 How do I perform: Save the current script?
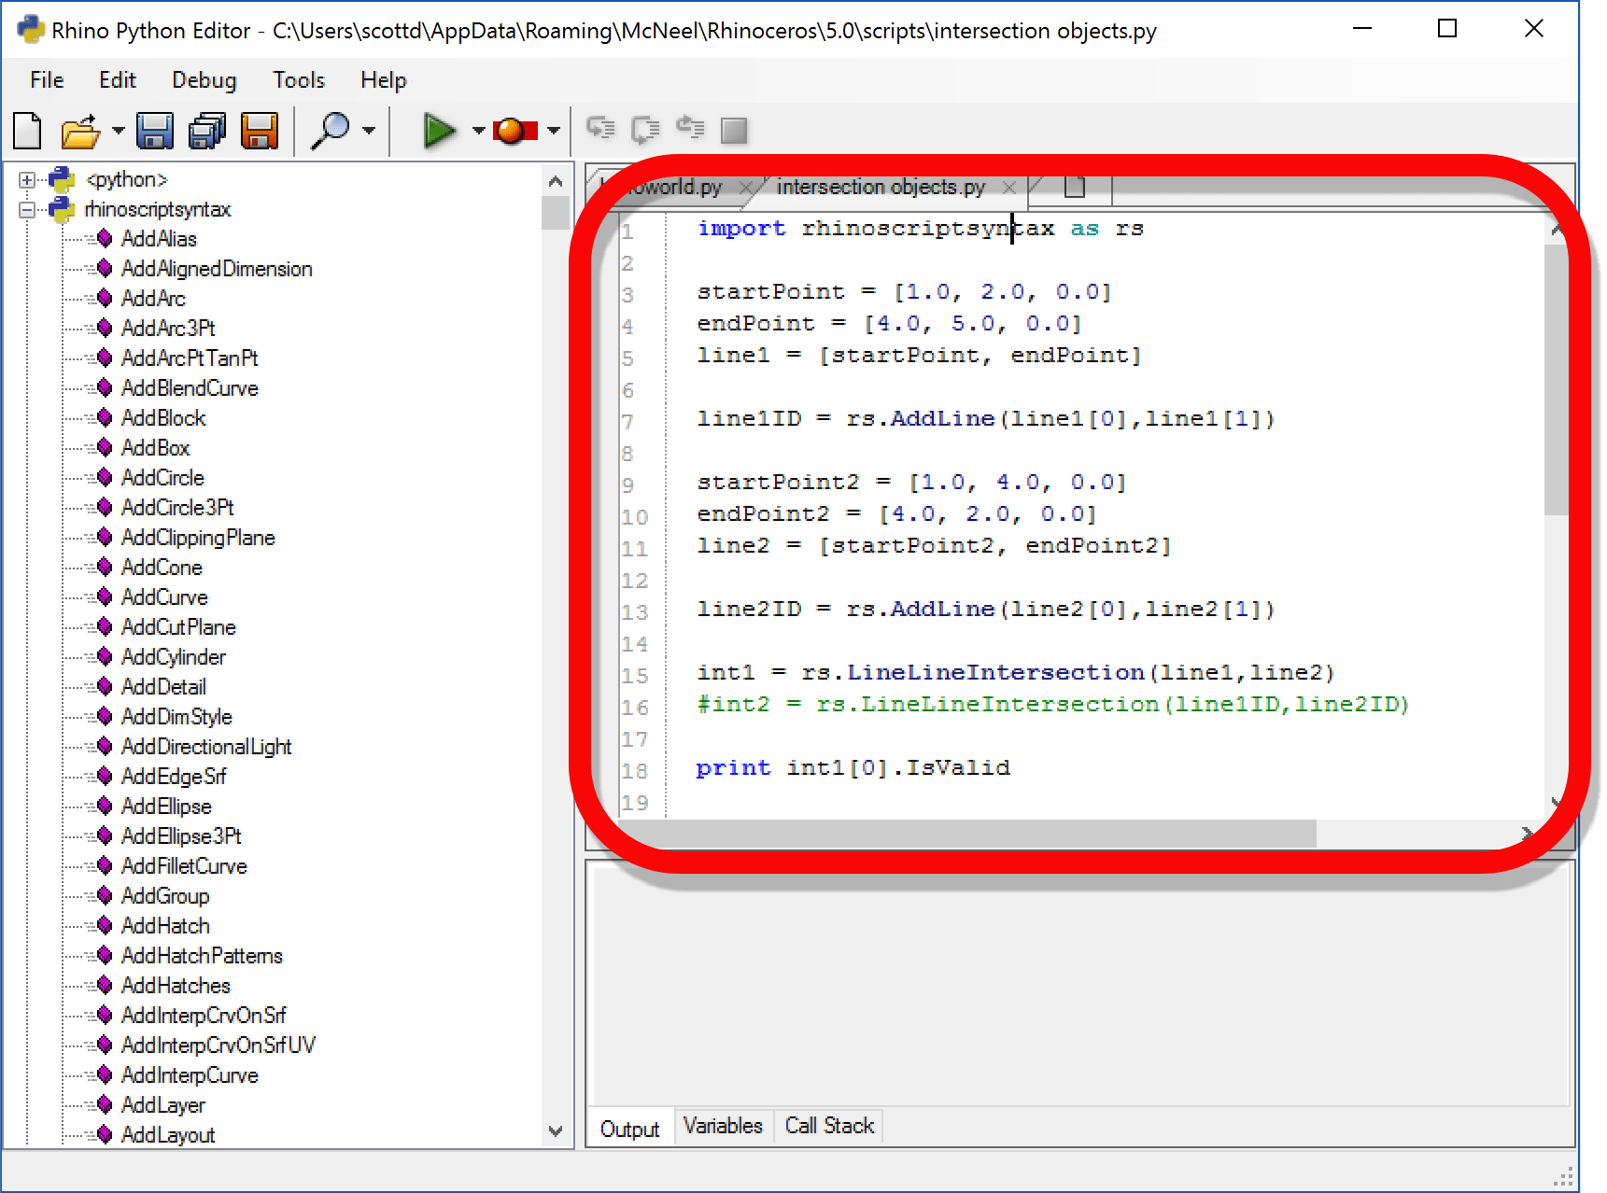pos(155,130)
